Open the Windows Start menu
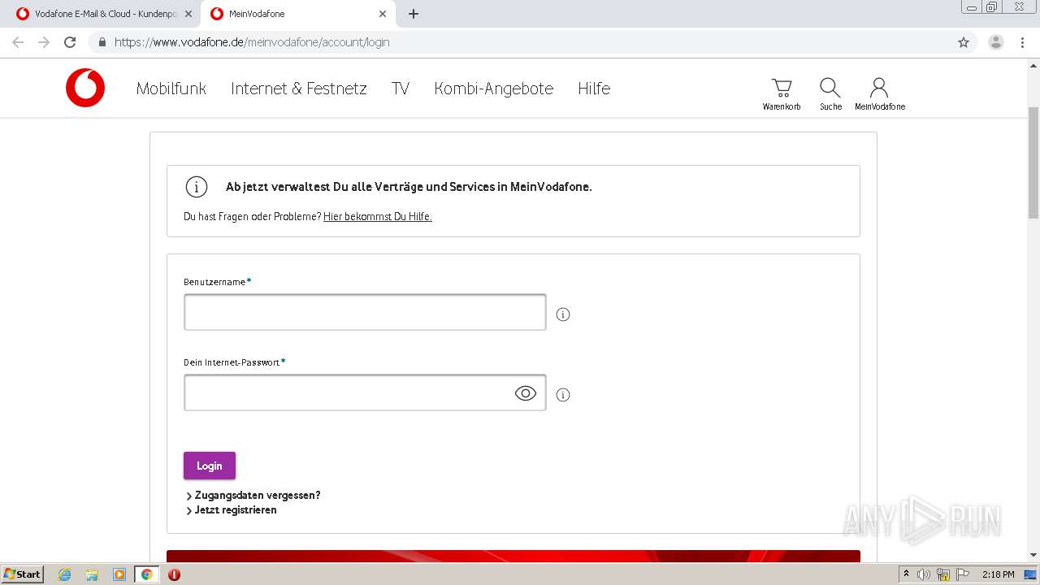Viewport: 1040px width, 585px height. pyautogui.click(x=22, y=574)
